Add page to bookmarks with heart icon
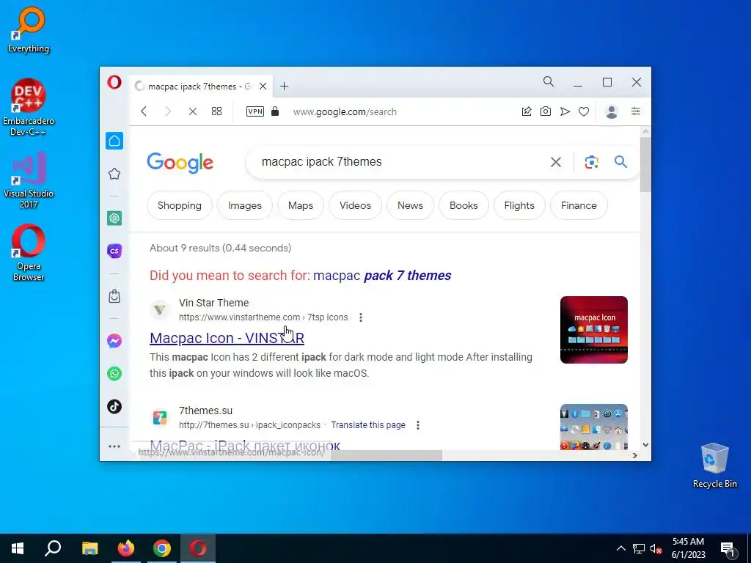 coord(583,111)
